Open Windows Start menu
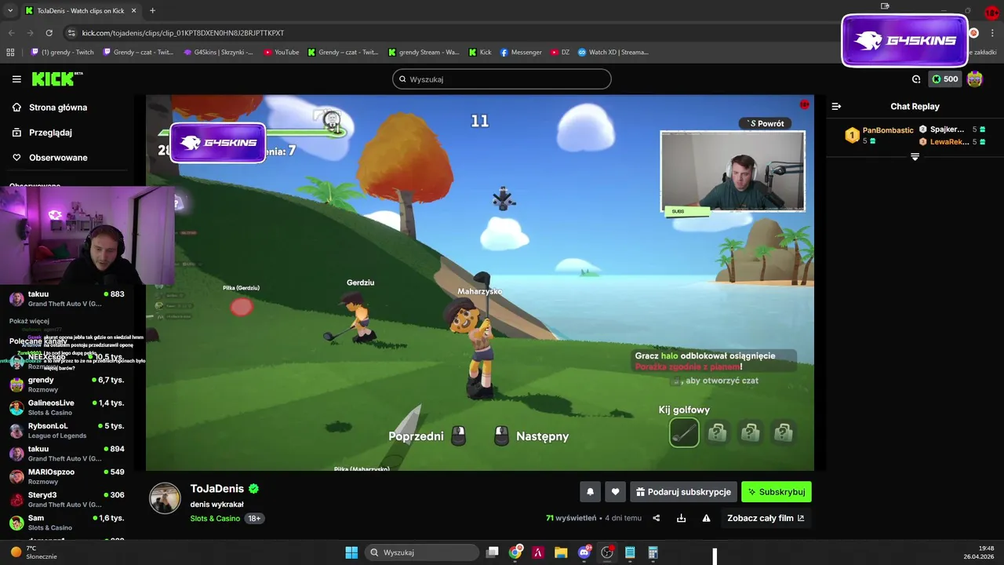The image size is (1004, 565). [351, 552]
